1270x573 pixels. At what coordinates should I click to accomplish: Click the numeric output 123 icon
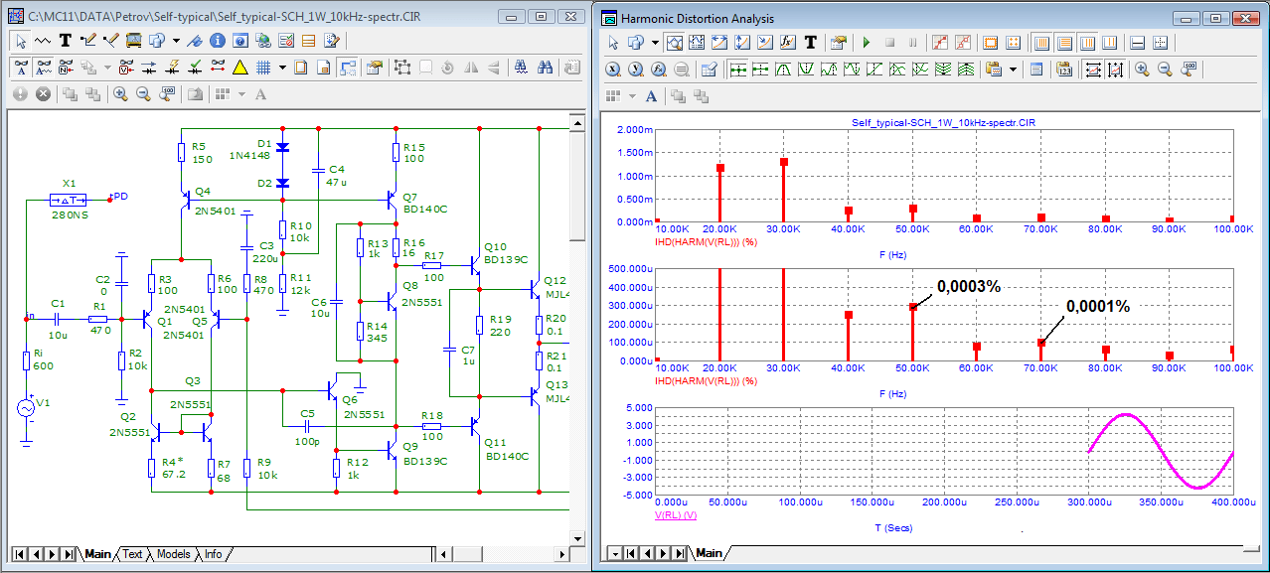1064,69
